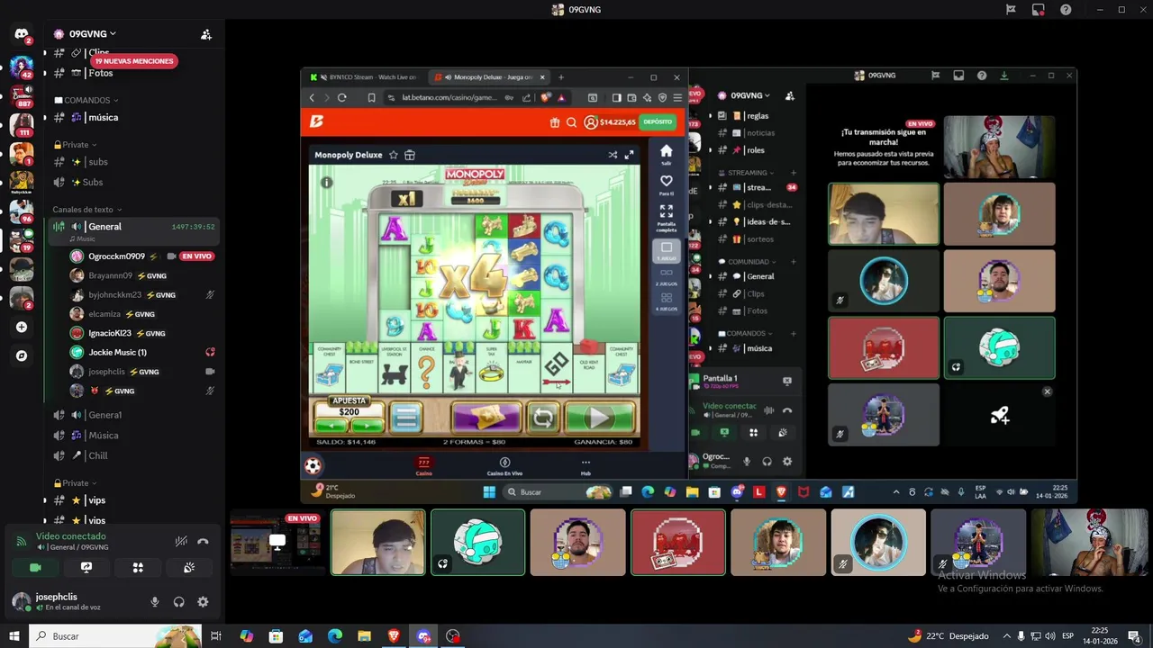The width and height of the screenshot is (1153, 648).
Task: Click the Video conectado status text
Action: click(x=70, y=536)
